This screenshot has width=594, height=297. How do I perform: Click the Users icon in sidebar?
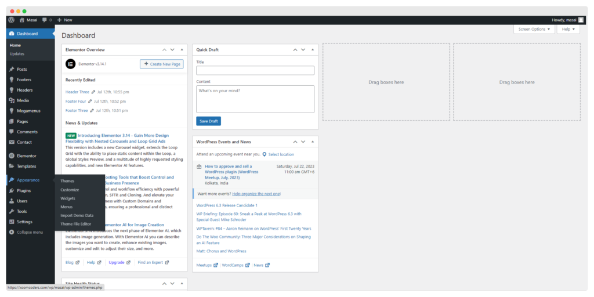(x=12, y=201)
